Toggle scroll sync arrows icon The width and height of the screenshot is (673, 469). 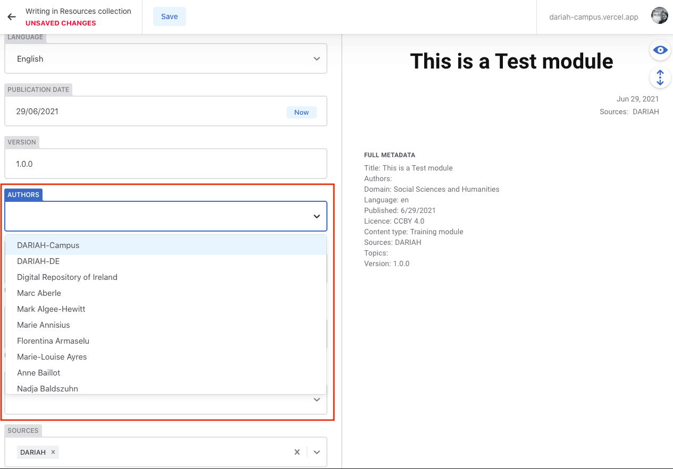[660, 78]
